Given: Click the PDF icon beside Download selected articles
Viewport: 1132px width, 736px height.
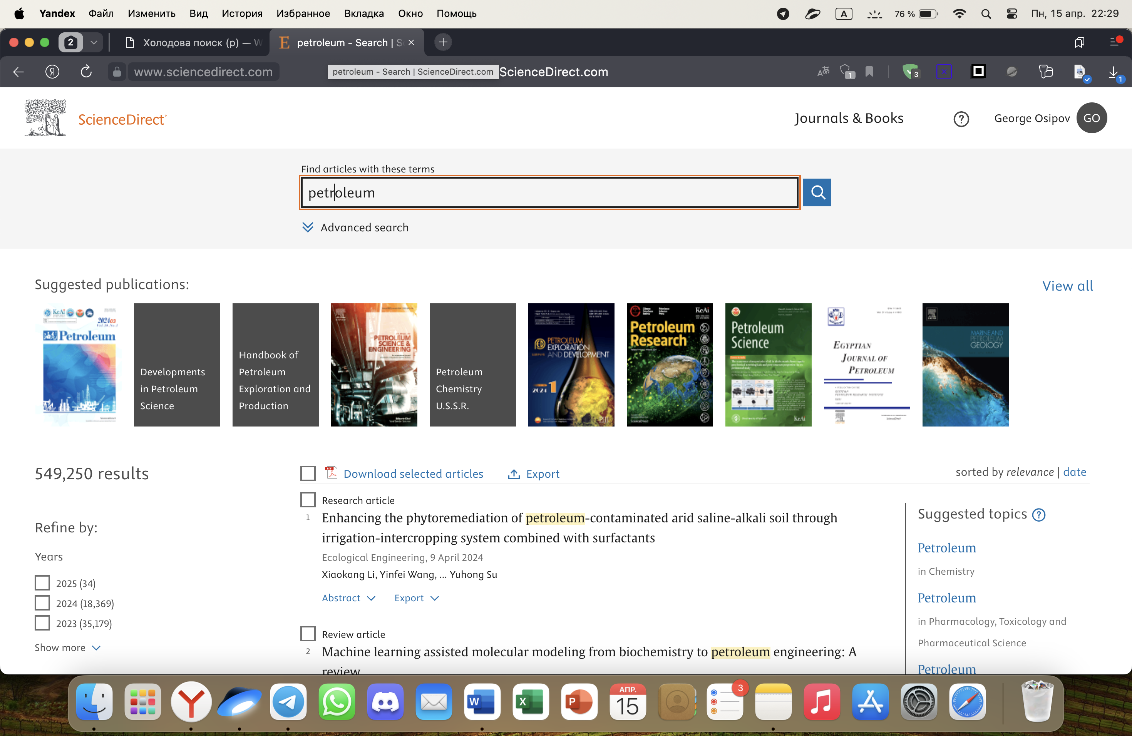Looking at the screenshot, I should click(331, 473).
